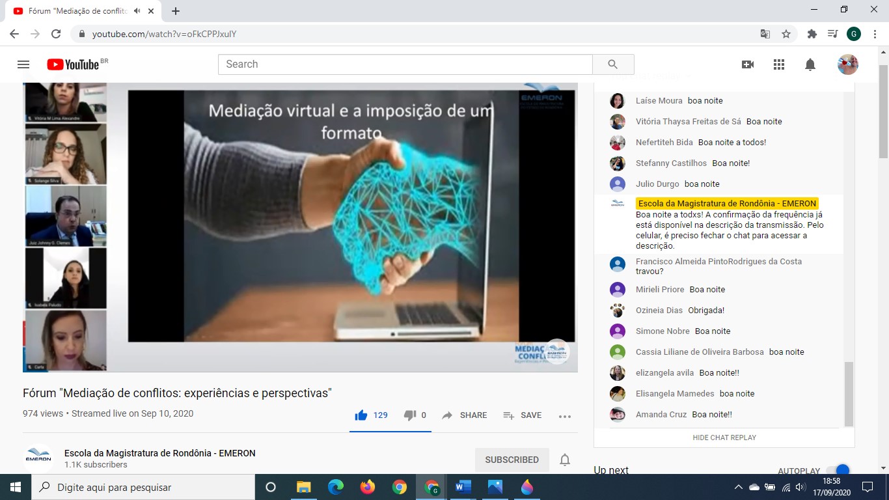Click the YouTube search input field
This screenshot has height=500, width=889.
point(405,64)
